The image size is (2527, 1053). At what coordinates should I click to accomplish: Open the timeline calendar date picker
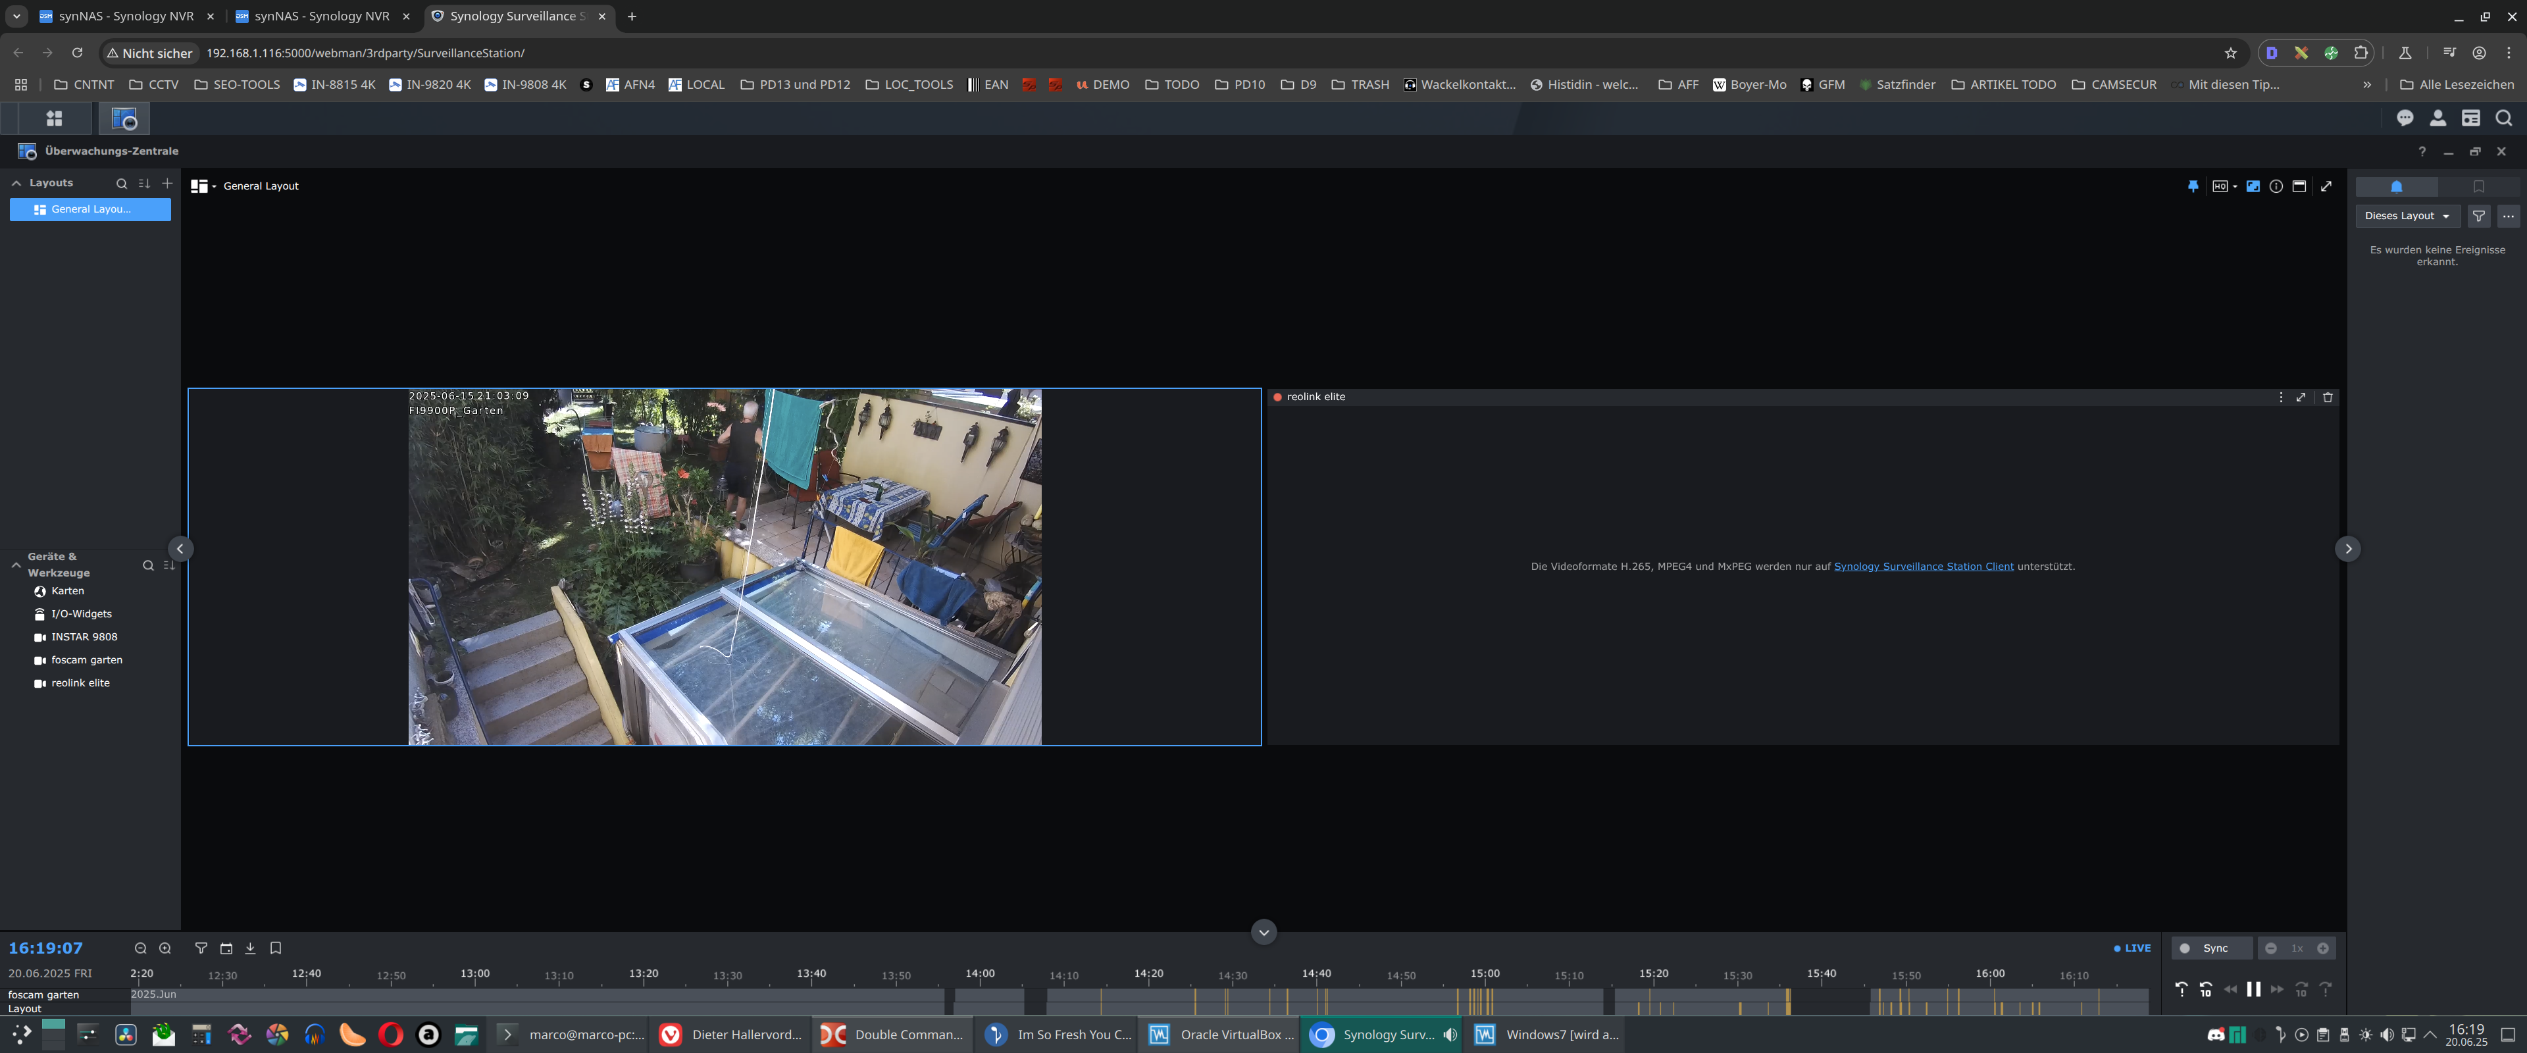click(226, 948)
